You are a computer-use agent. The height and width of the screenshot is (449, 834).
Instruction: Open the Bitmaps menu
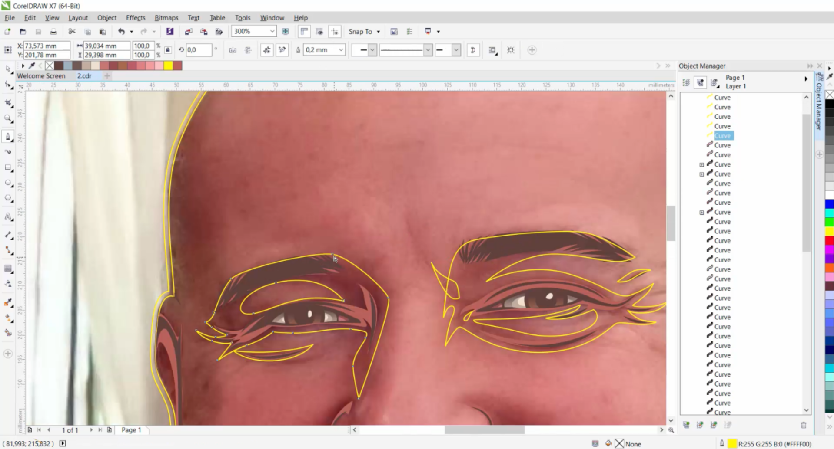click(x=166, y=18)
